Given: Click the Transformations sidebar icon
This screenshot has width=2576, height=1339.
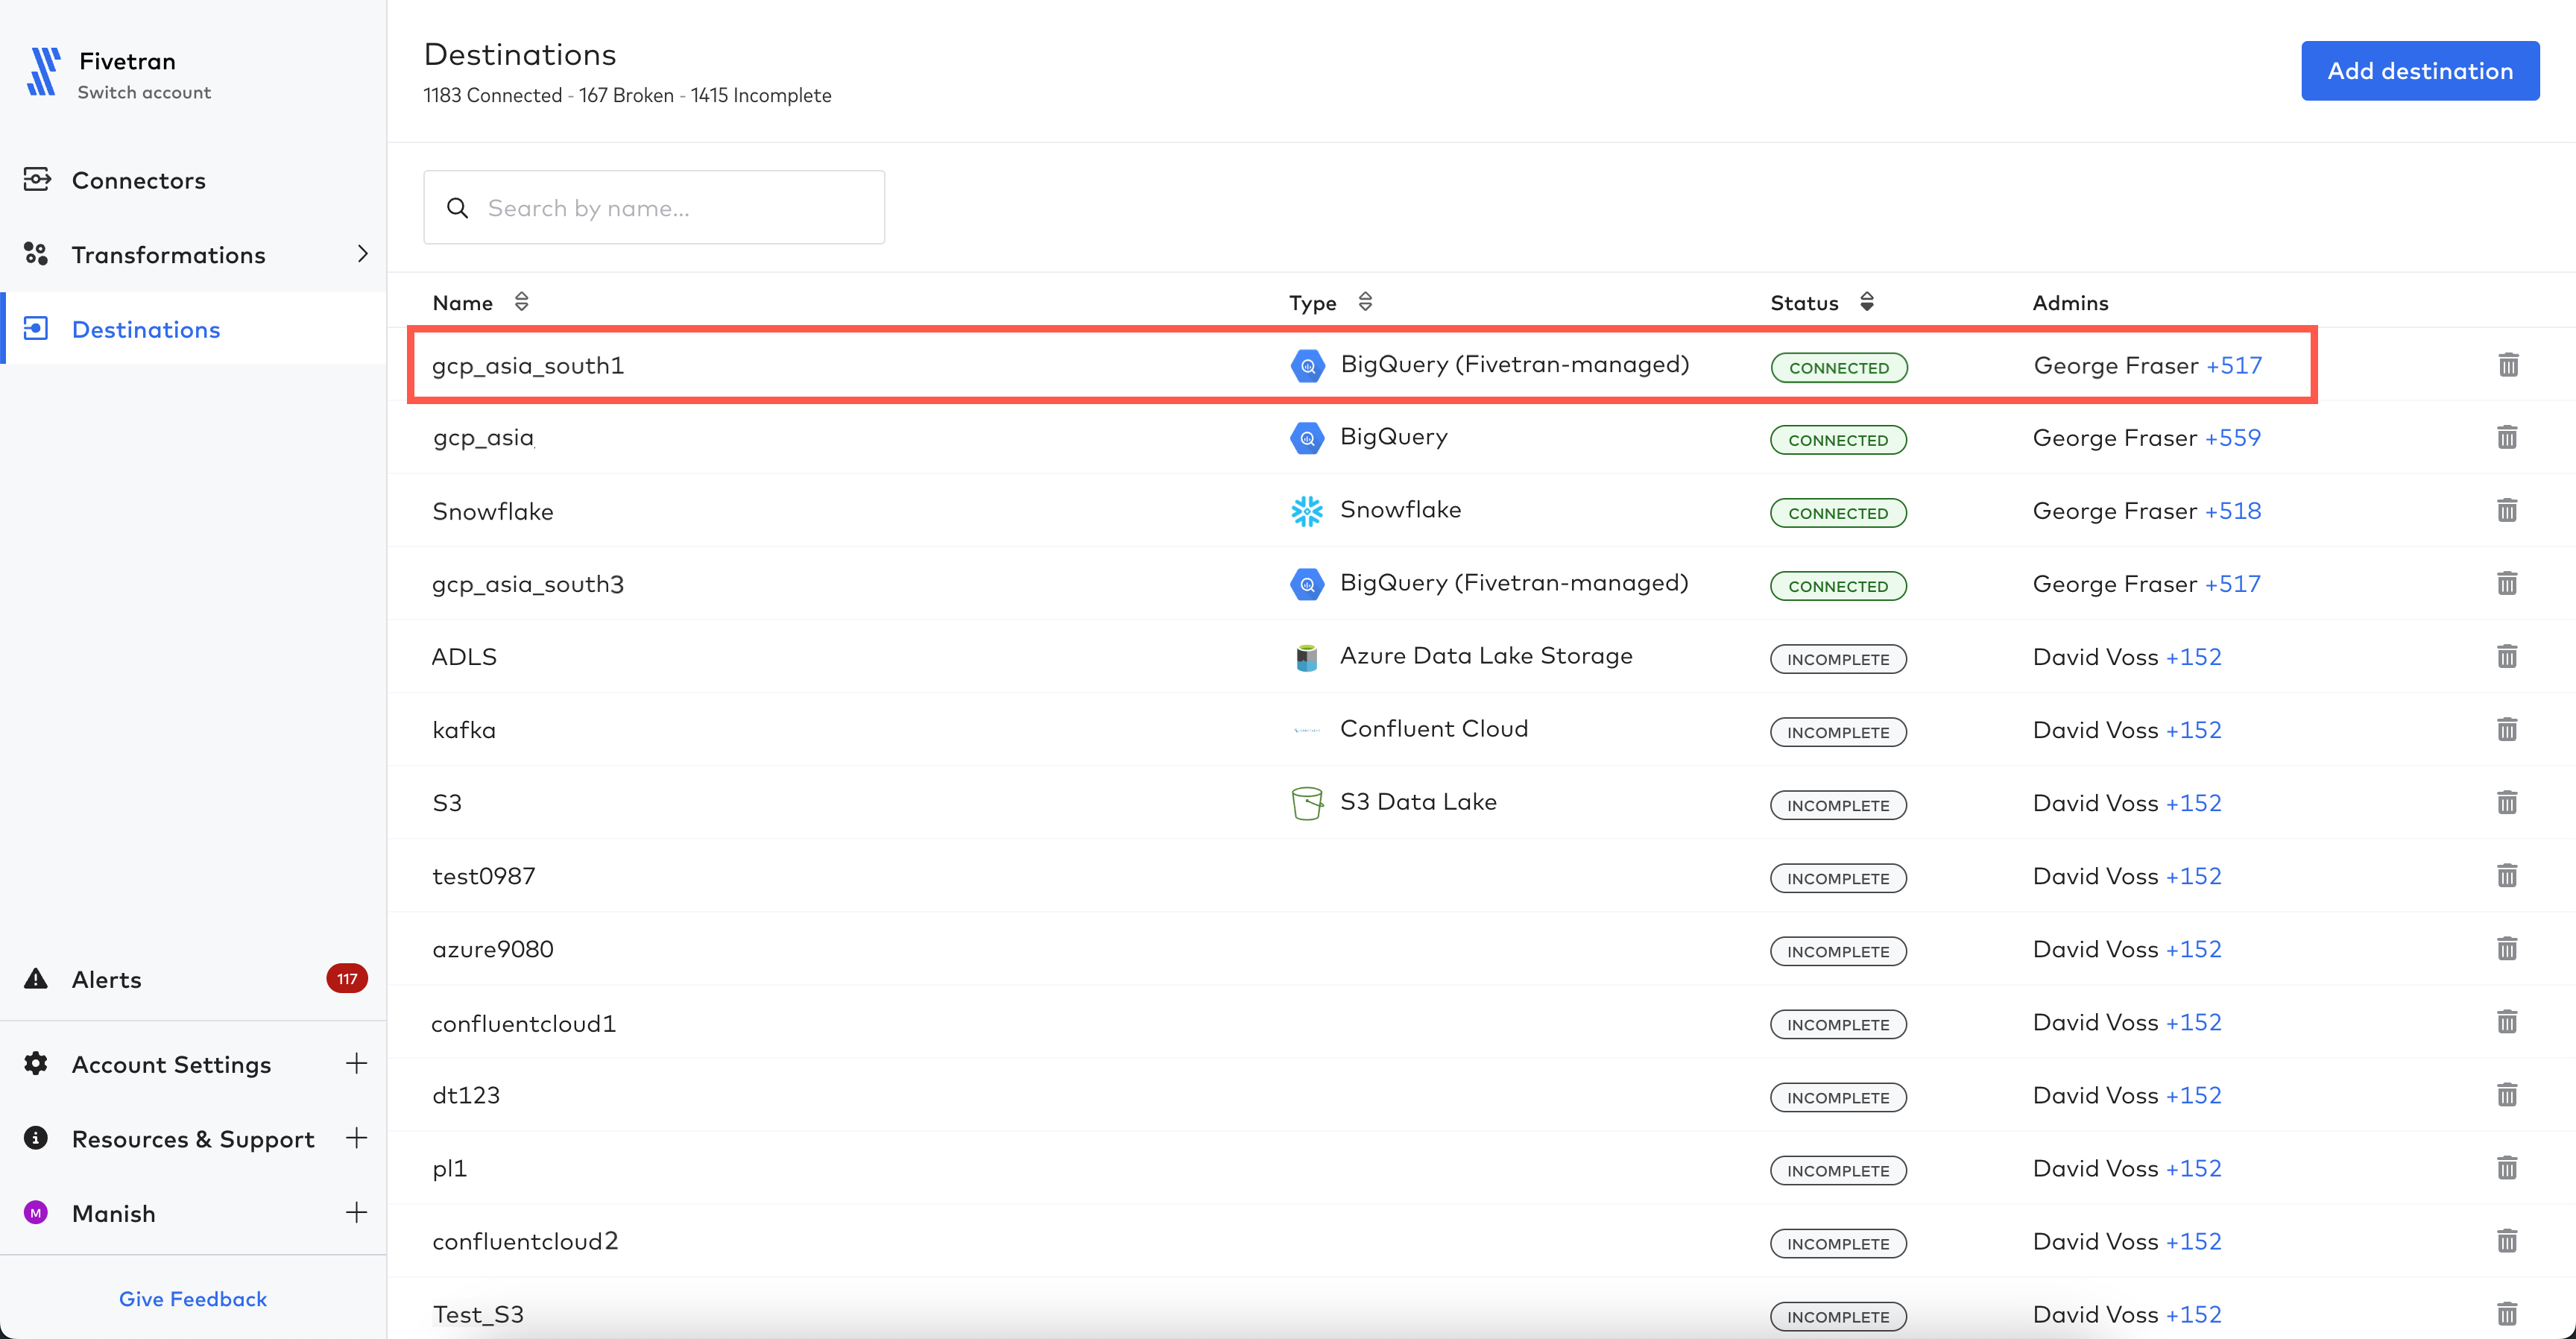Looking at the screenshot, I should (36, 254).
